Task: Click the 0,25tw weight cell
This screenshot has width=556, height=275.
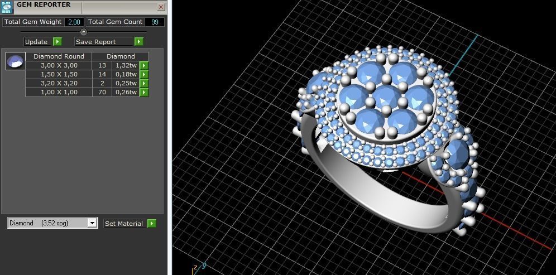Action: point(126,83)
